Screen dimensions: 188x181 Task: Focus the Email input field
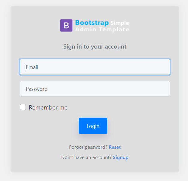click(x=95, y=67)
